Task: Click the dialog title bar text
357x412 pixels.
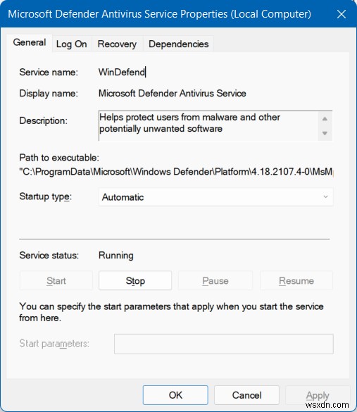Action: click(x=159, y=14)
